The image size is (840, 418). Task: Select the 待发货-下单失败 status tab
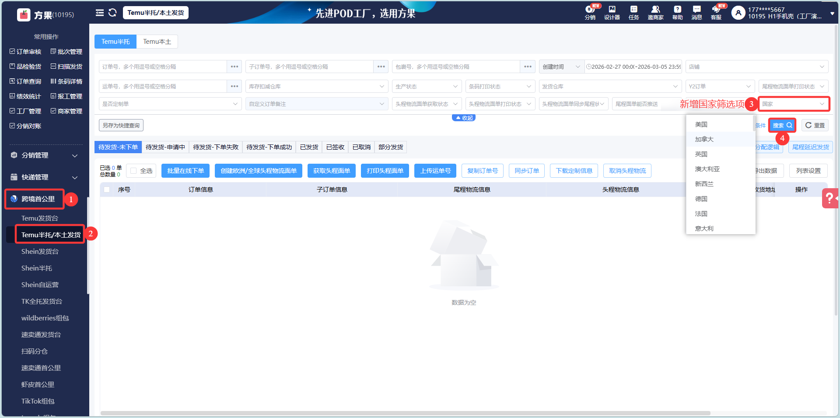[216, 147]
